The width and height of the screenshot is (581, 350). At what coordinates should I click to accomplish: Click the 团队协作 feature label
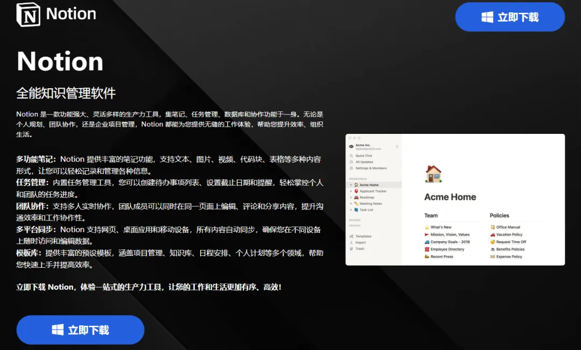(x=32, y=206)
